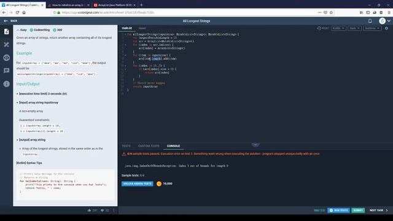Click the Codewriting tag label
Viewport: 393px width, 221px height.
(40, 30)
